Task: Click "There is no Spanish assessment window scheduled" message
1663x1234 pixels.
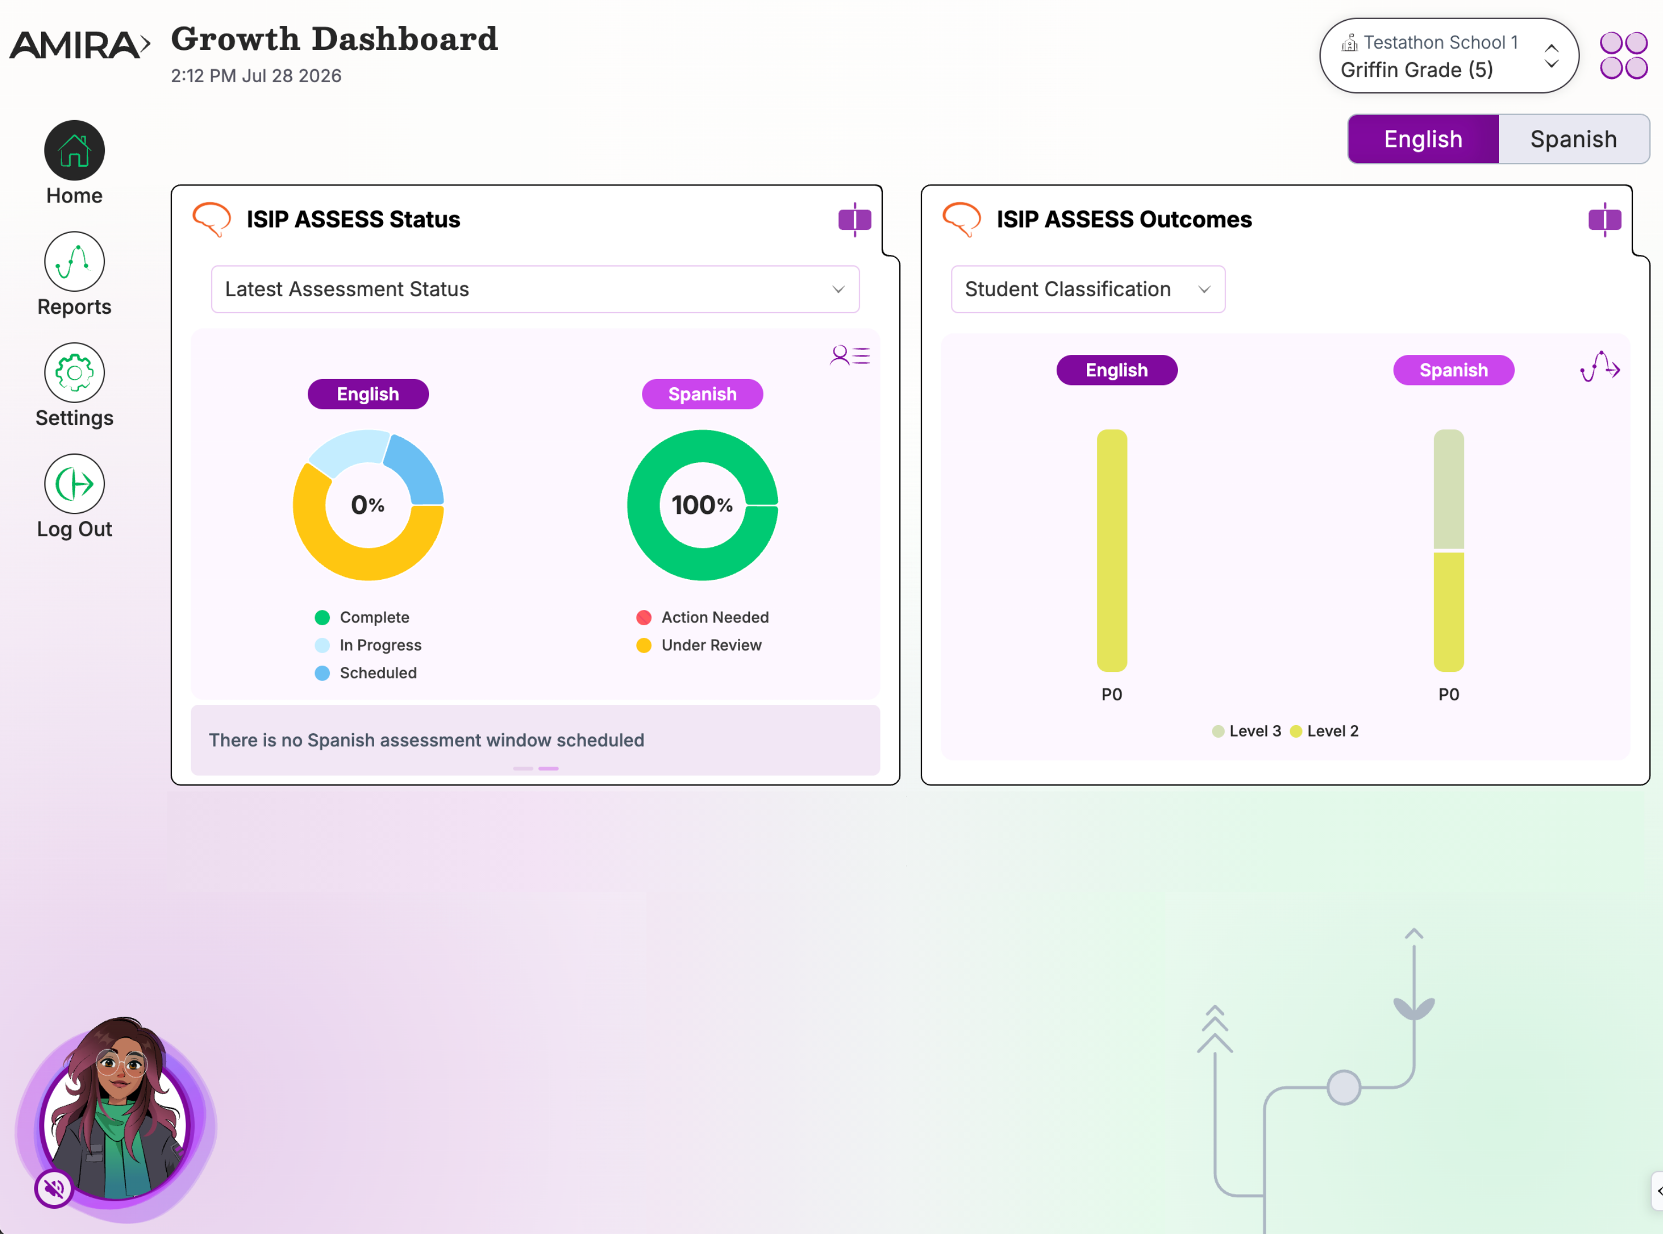Action: [x=426, y=739]
